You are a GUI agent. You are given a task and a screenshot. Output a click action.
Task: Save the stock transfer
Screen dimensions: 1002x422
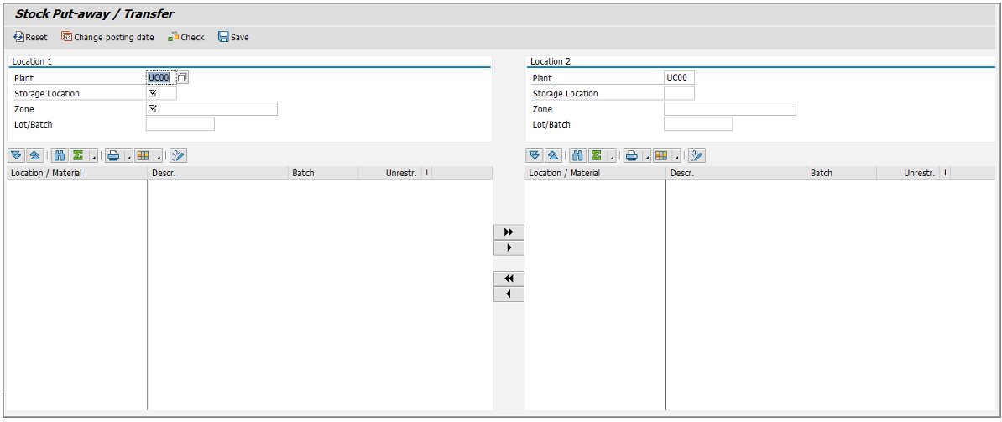(233, 37)
